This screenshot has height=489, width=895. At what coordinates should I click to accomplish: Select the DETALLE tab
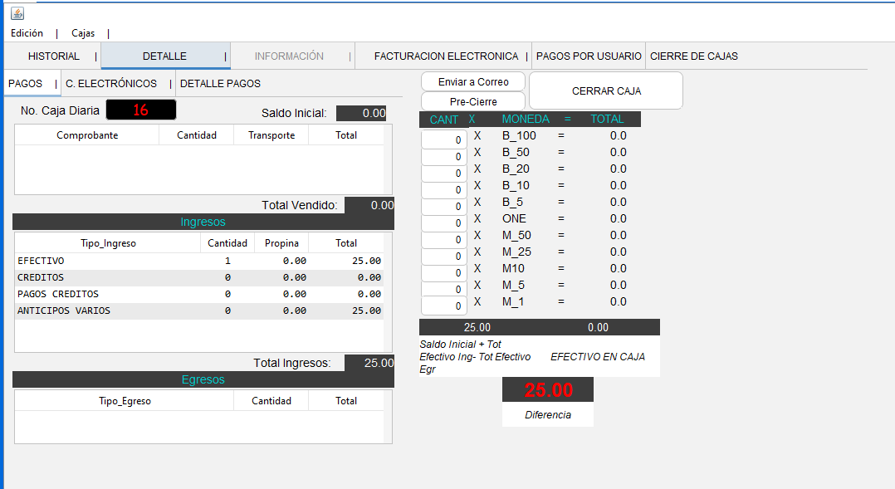point(164,56)
